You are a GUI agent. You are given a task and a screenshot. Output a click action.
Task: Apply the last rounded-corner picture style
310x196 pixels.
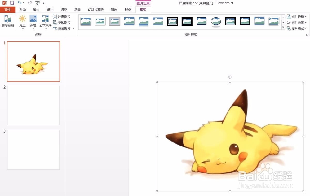click(x=274, y=21)
